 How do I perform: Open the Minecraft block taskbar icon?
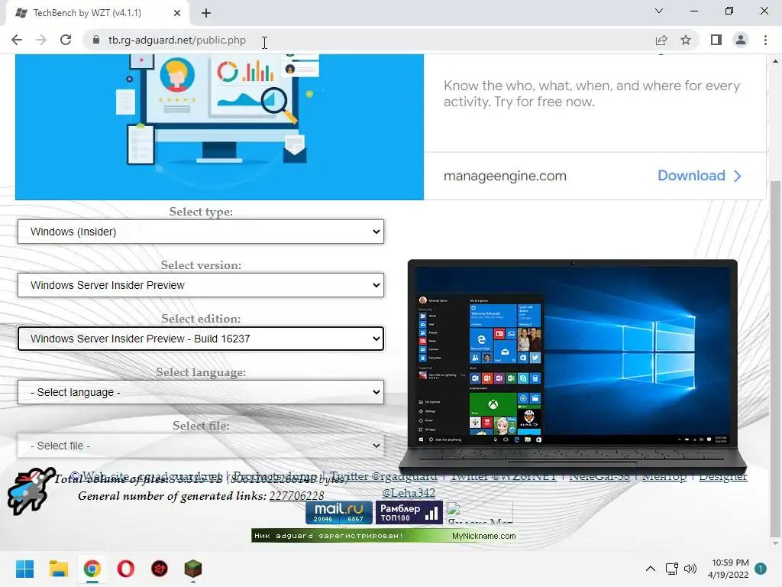click(193, 569)
